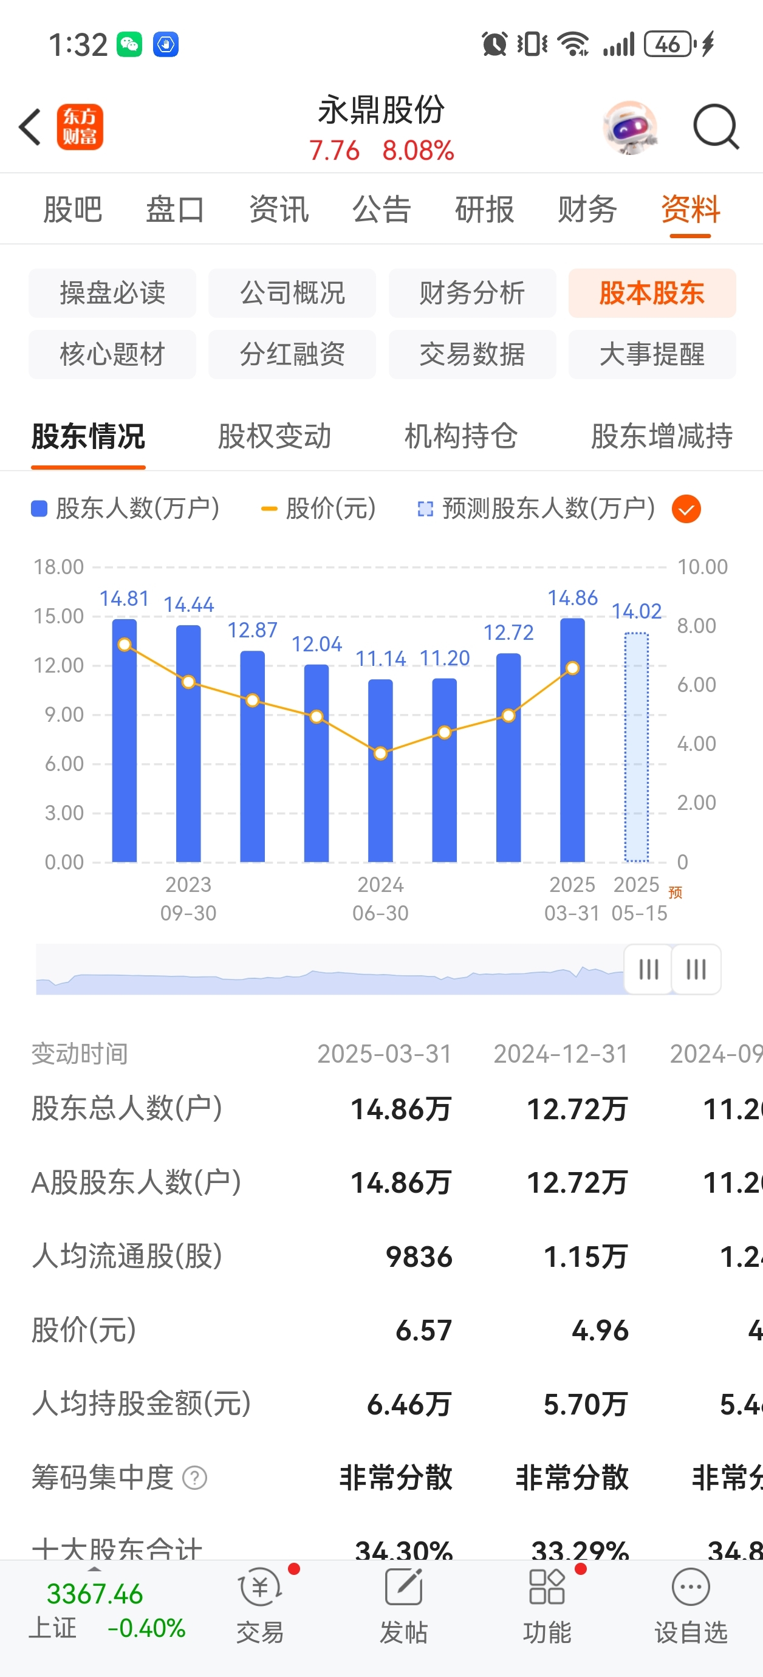
Task: Tap the 11.14 bar for 2024-06-30
Action: click(380, 771)
